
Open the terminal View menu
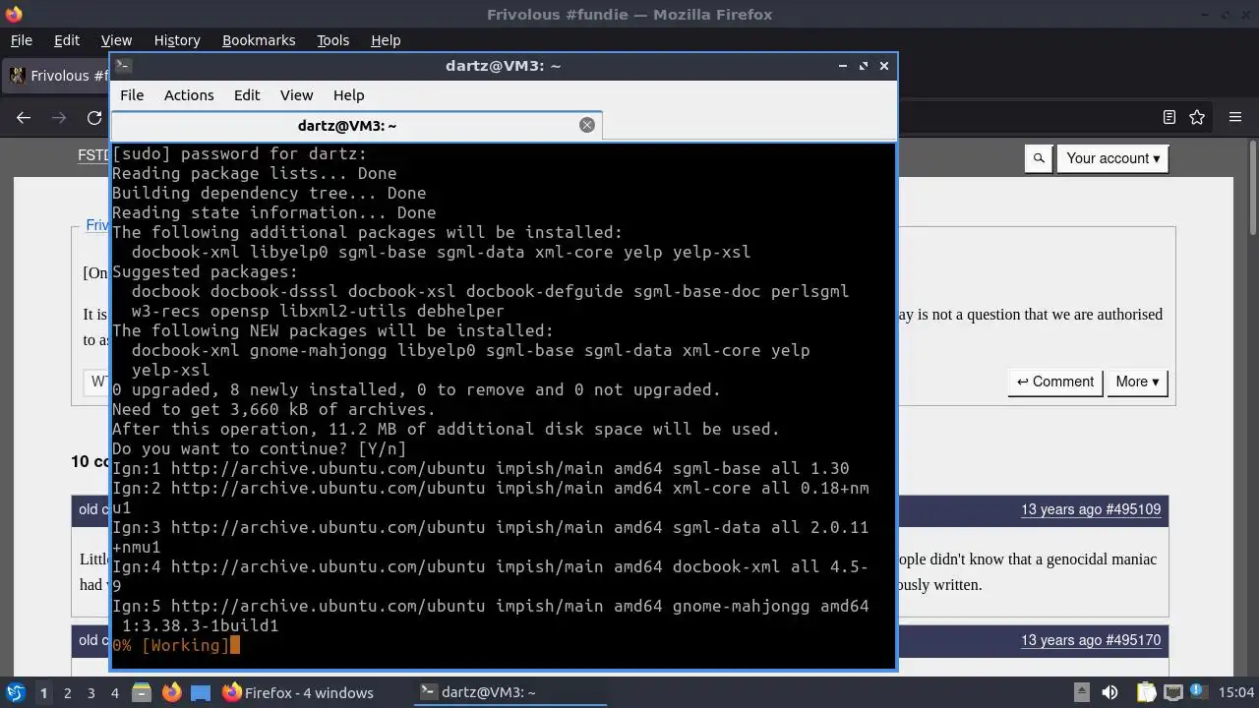tap(296, 95)
